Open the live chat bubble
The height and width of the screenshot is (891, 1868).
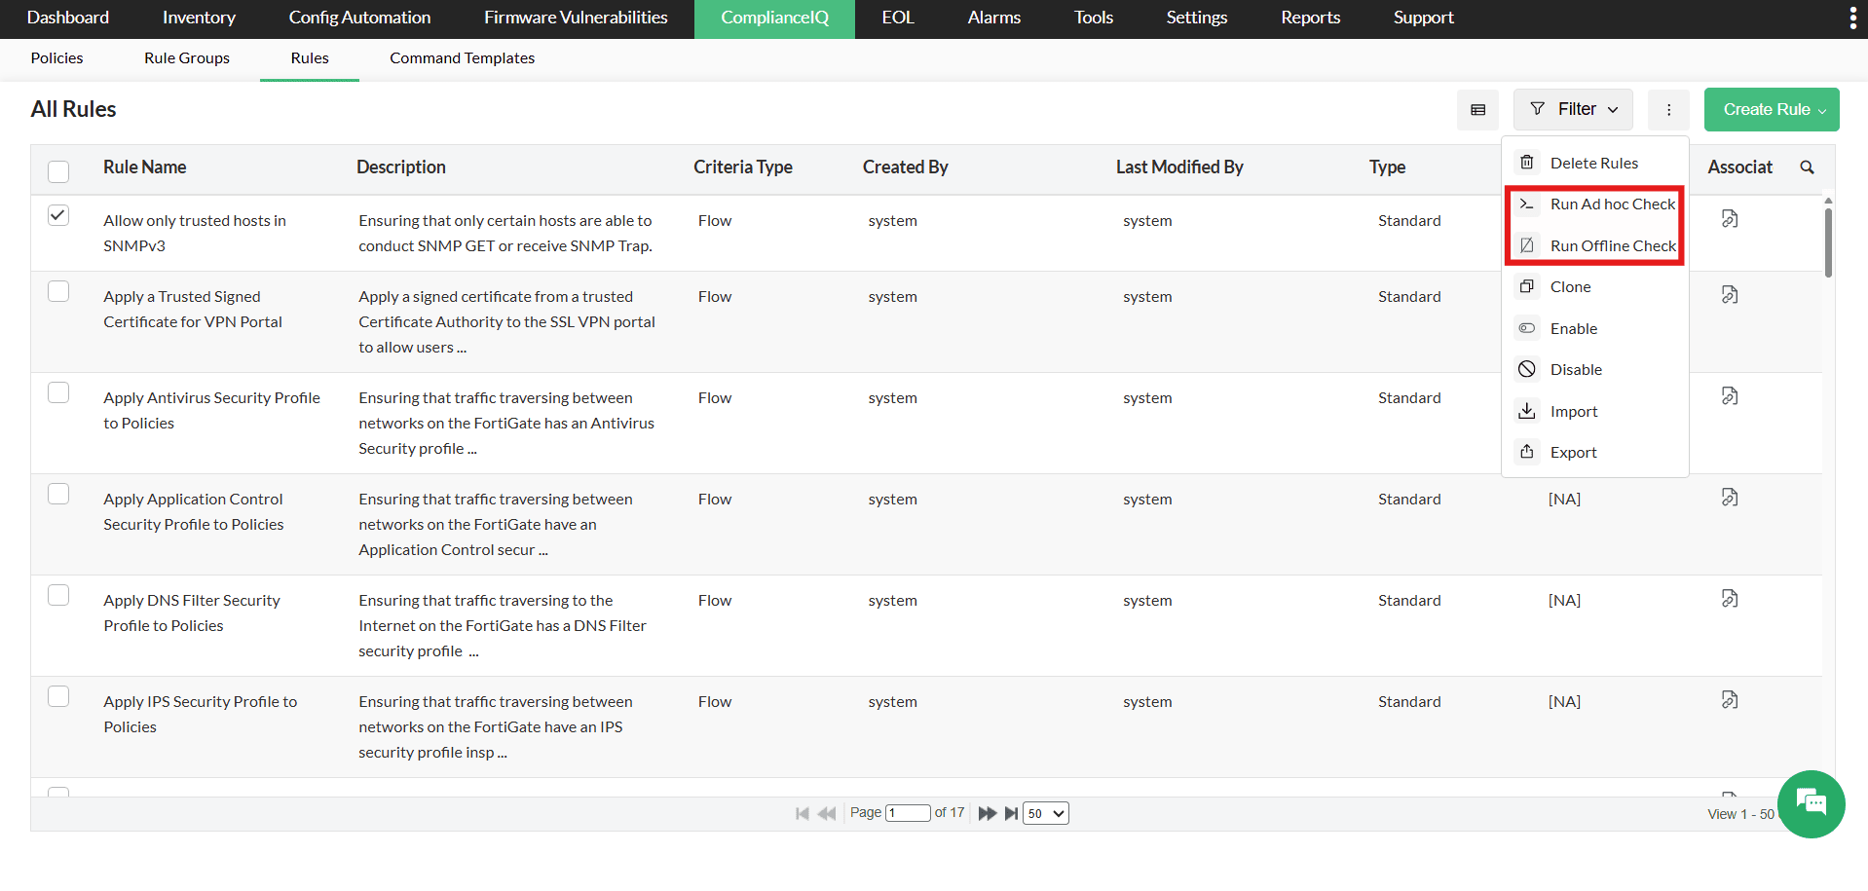pyautogui.click(x=1811, y=803)
